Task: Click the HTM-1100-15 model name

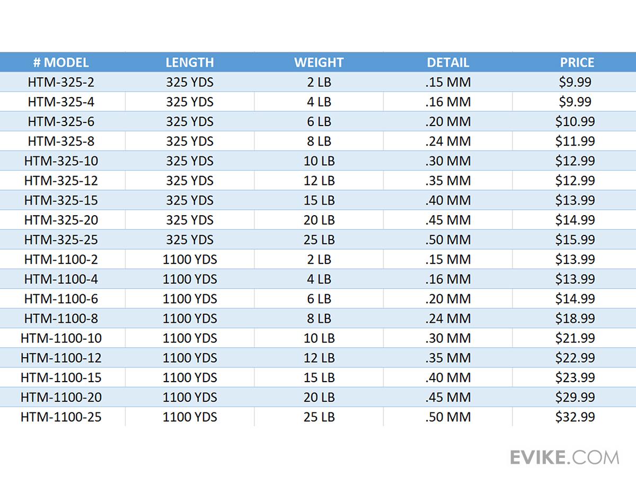Action: (61, 377)
